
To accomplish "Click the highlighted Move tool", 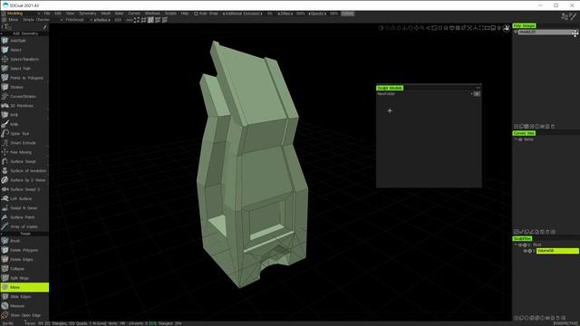I will click(x=24, y=287).
